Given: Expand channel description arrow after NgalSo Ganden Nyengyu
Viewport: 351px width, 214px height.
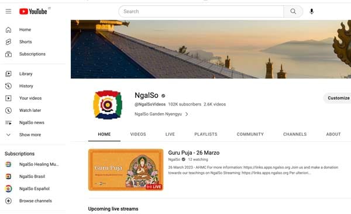Looking at the screenshot, I should point(187,114).
